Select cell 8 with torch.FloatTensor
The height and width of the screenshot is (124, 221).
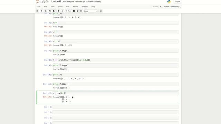115,60
